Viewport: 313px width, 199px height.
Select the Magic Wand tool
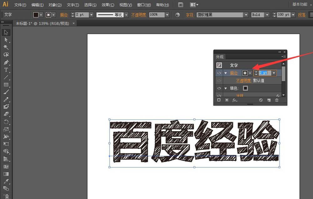[6, 47]
